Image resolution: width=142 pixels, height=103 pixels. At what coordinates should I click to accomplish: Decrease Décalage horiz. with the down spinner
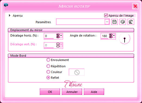tap(58, 37)
